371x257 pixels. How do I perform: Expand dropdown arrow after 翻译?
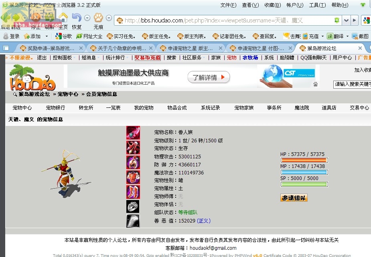(347, 36)
